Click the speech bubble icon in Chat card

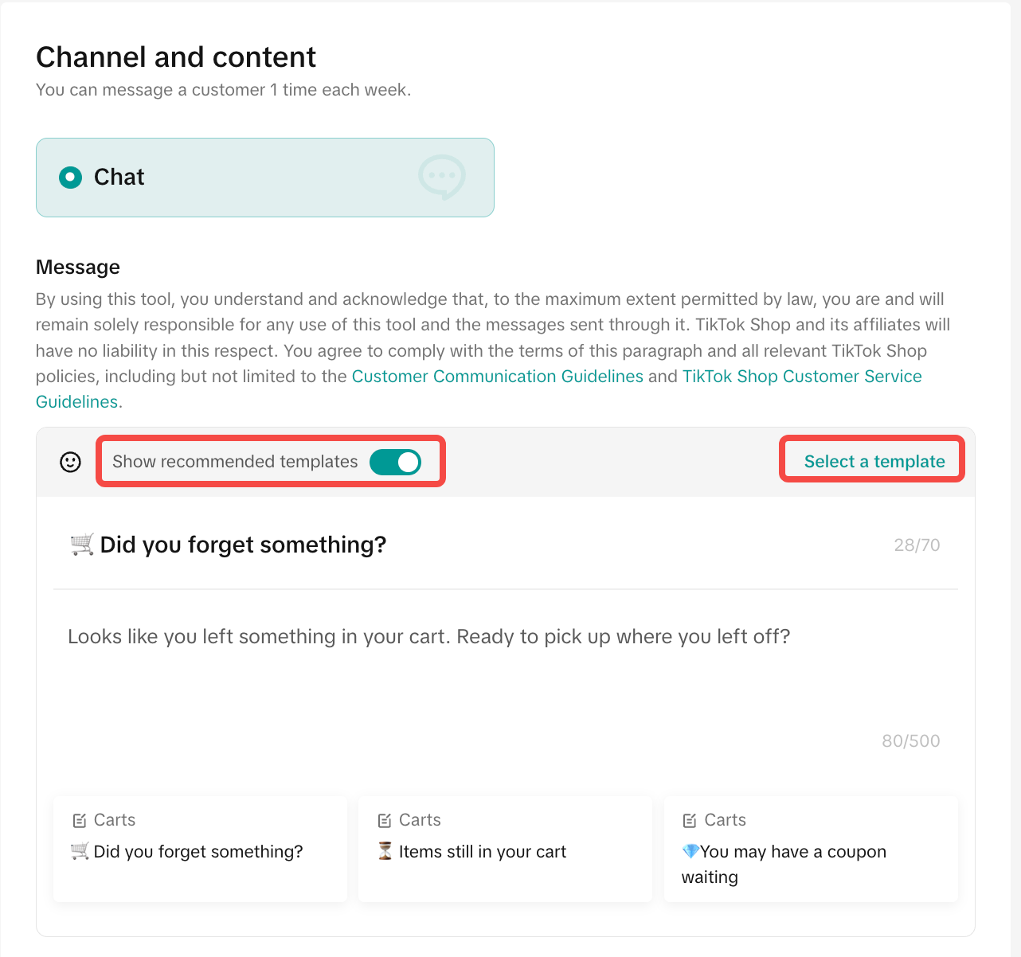click(x=442, y=177)
